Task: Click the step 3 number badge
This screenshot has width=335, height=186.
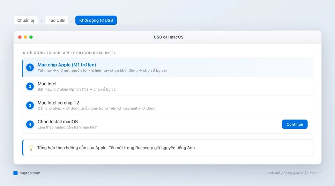Action: [30, 106]
